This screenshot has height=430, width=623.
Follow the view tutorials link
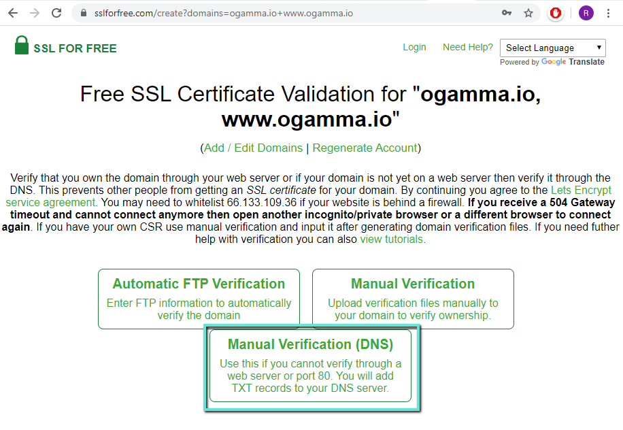pyautogui.click(x=391, y=239)
